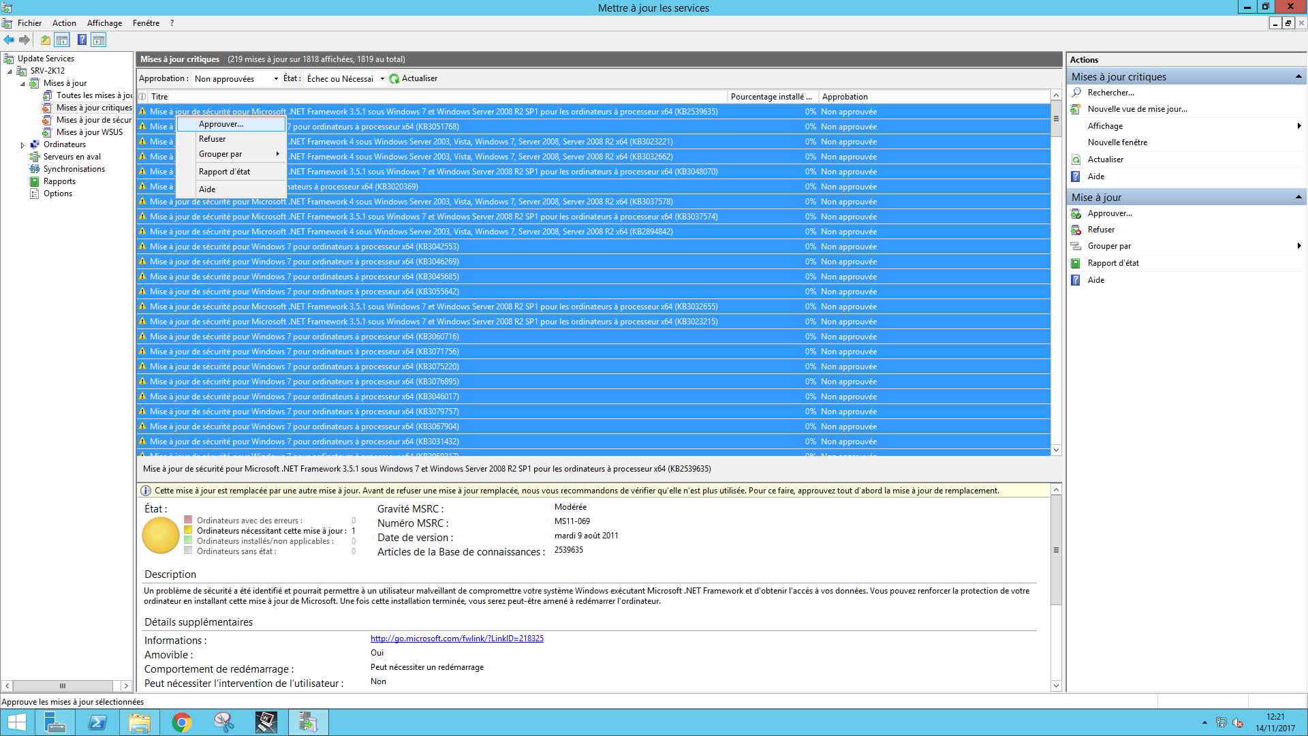Collapse the Mises à jour tree node
The width and height of the screenshot is (1308, 736).
tap(22, 83)
